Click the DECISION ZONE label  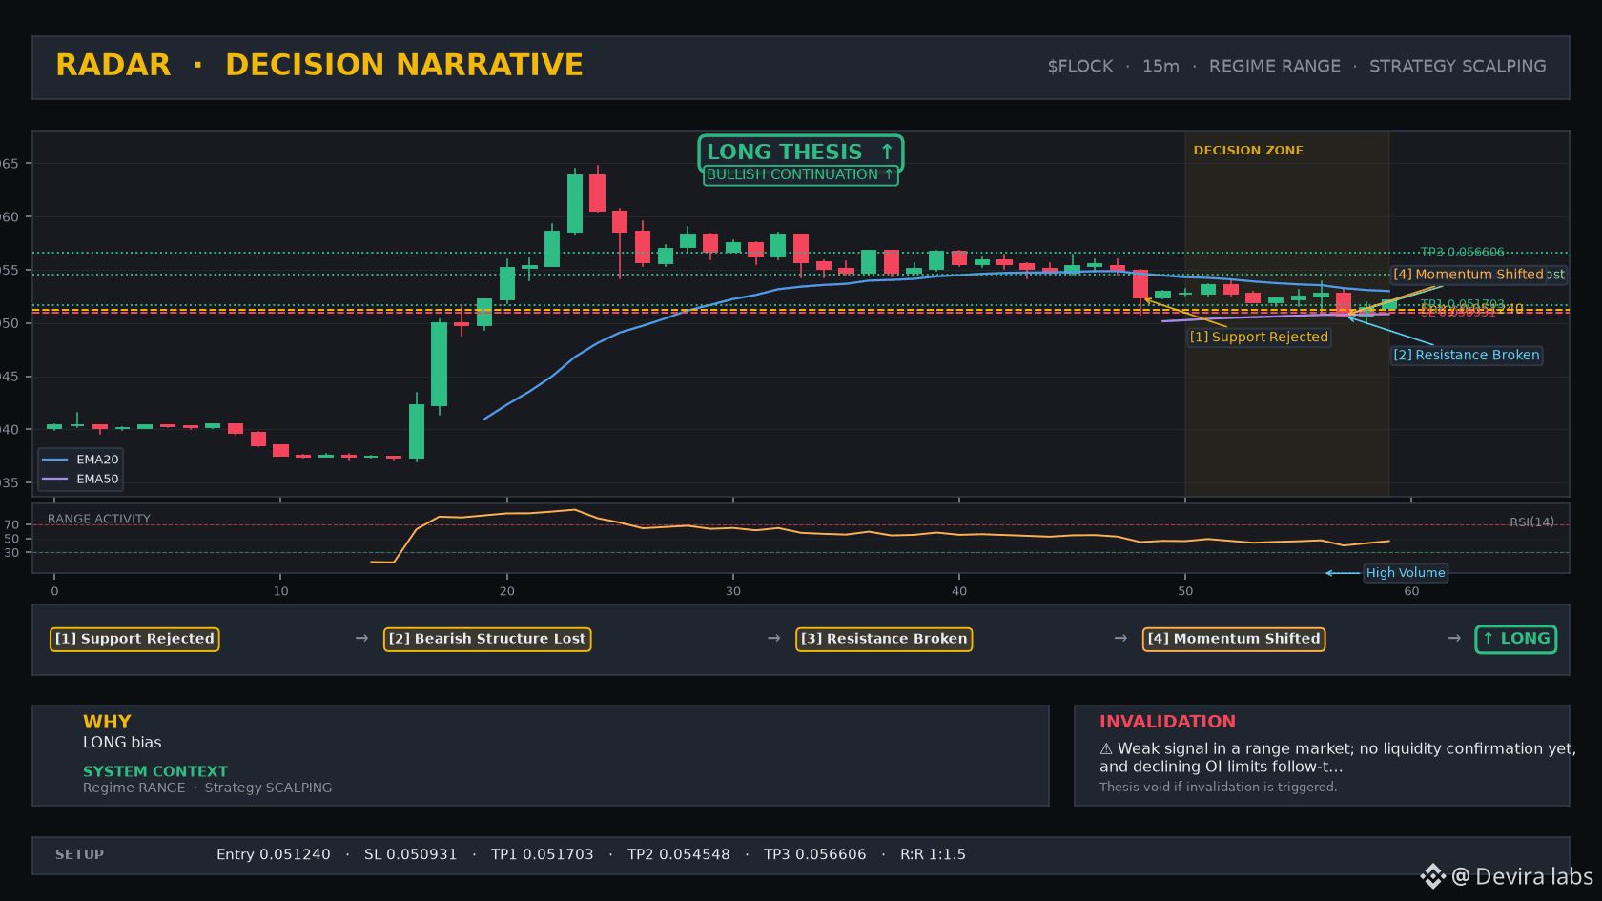(x=1248, y=151)
